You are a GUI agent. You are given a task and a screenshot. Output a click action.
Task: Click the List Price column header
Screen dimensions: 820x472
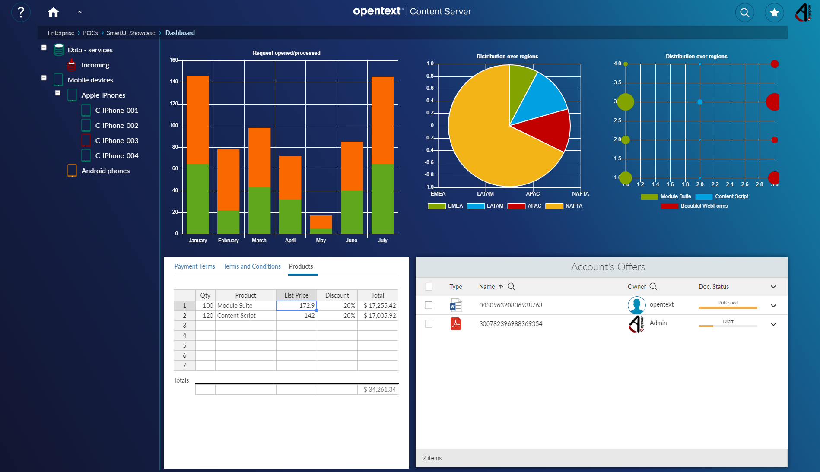coord(296,295)
